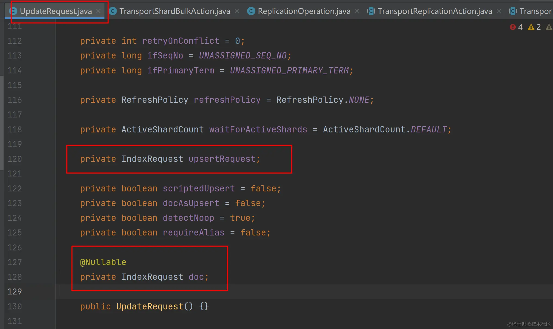Click line number 128 in the gutter

point(14,277)
